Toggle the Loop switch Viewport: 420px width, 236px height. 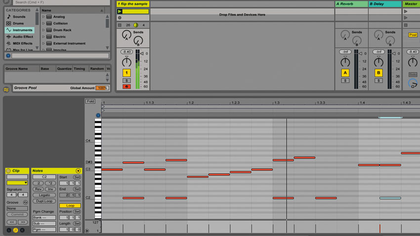pyautogui.click(x=70, y=205)
